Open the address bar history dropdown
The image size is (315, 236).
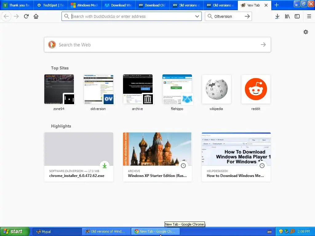pos(197,16)
